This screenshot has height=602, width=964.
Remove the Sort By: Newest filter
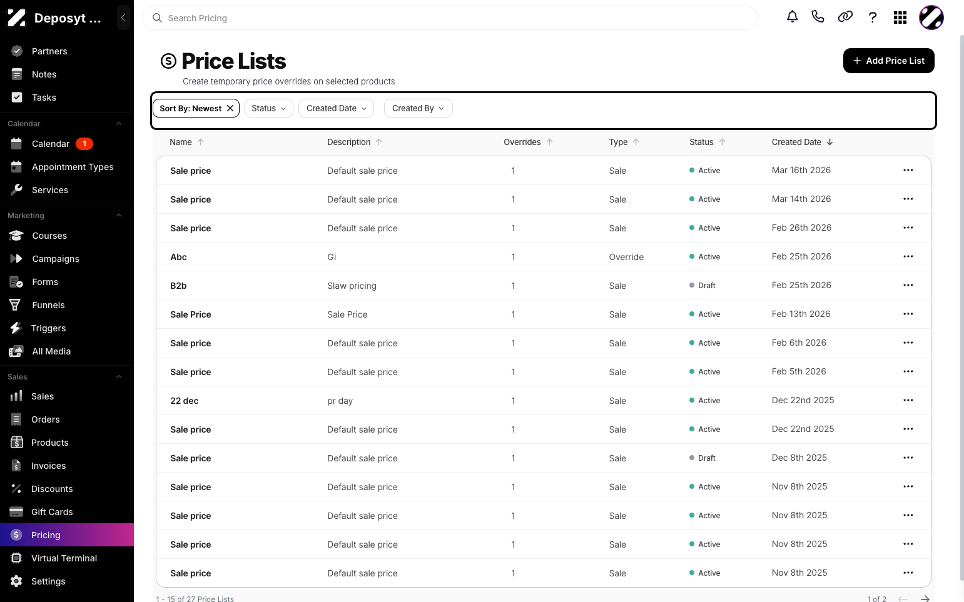230,108
